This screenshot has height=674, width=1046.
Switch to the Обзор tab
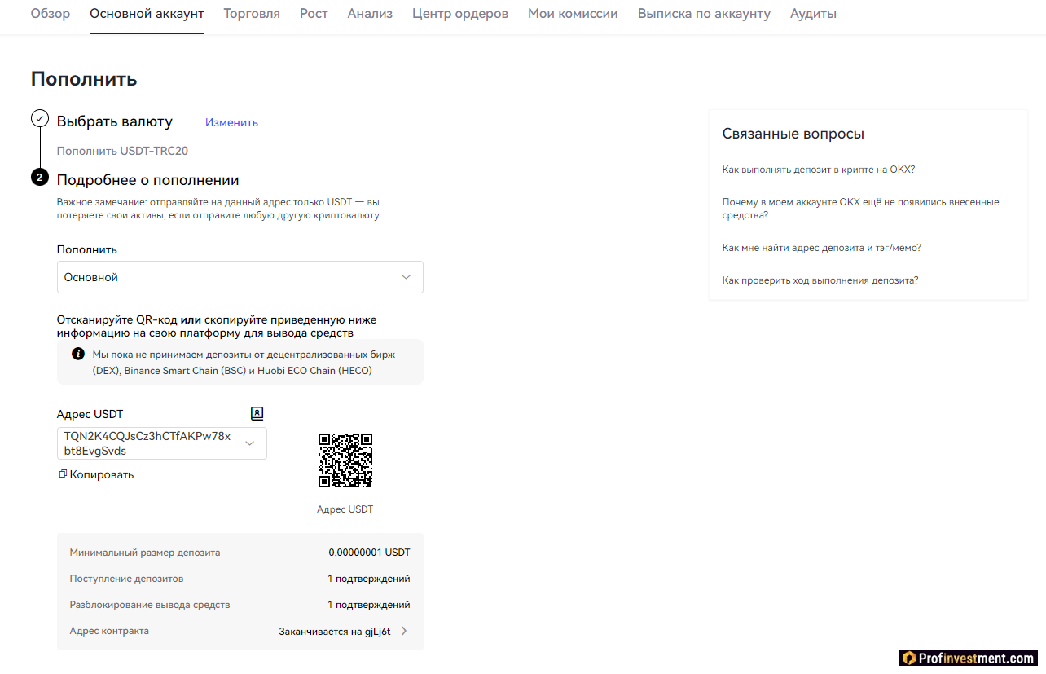point(51,14)
